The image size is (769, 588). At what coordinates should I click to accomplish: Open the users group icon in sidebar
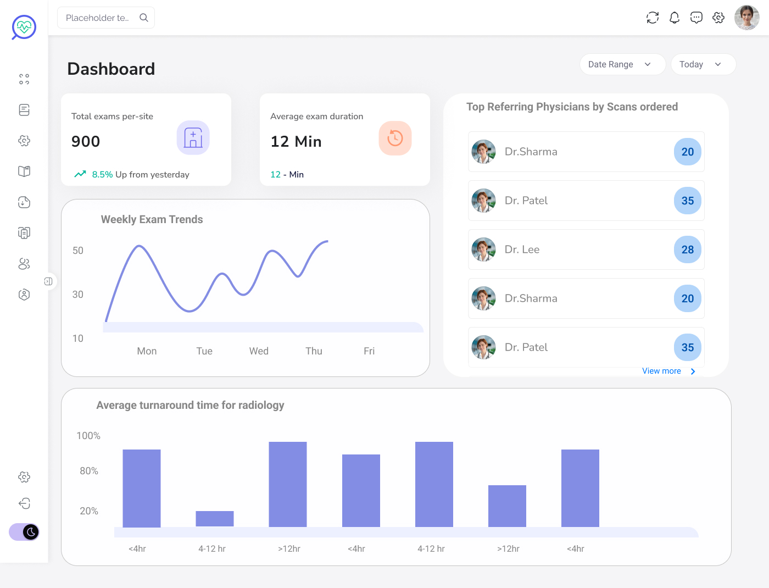point(24,264)
